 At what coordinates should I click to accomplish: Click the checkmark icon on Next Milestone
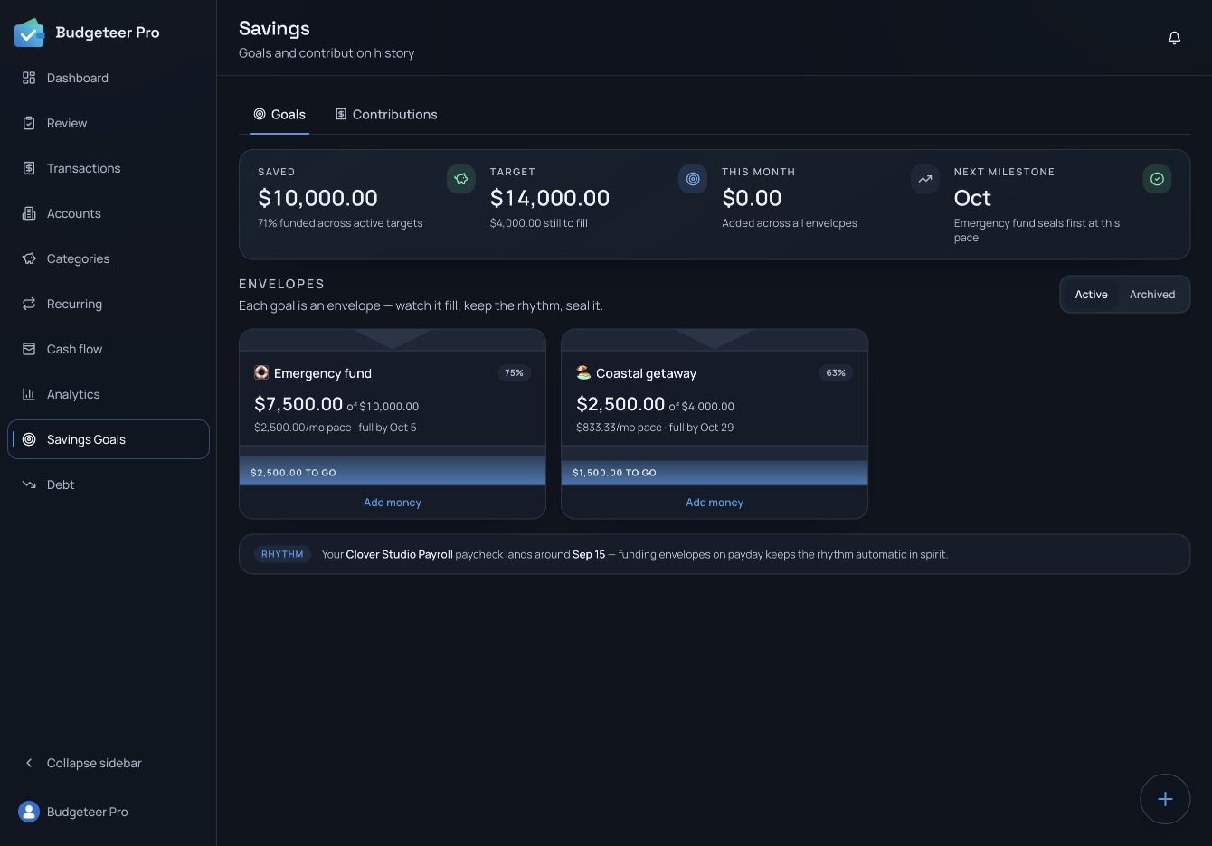coord(1157,179)
